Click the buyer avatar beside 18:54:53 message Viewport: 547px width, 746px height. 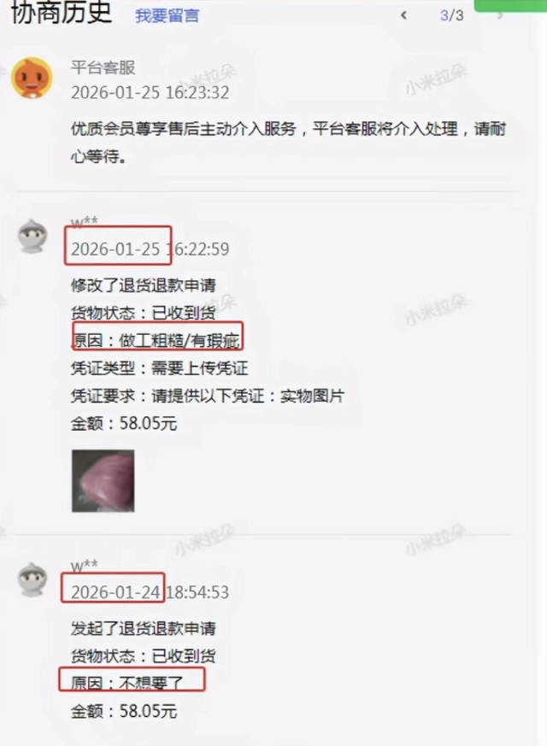(x=32, y=579)
